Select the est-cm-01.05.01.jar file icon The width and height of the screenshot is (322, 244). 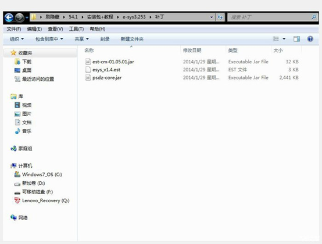click(88, 62)
